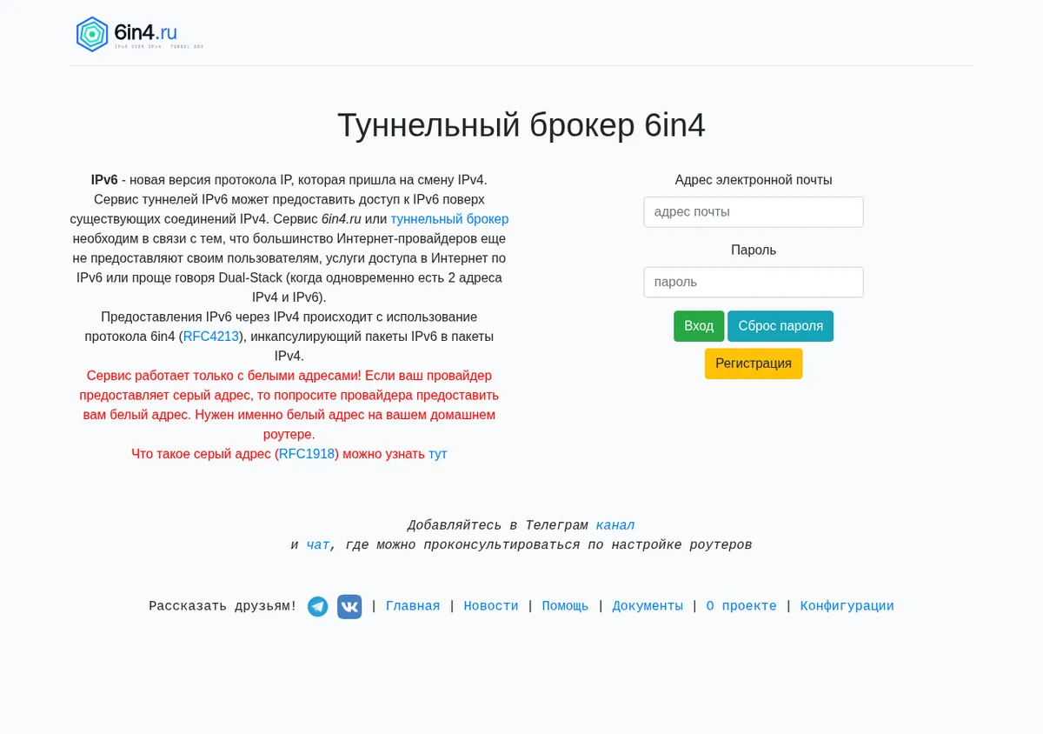The height and width of the screenshot is (734, 1043).
Task: Open the RFC1918 link
Action: 307,454
